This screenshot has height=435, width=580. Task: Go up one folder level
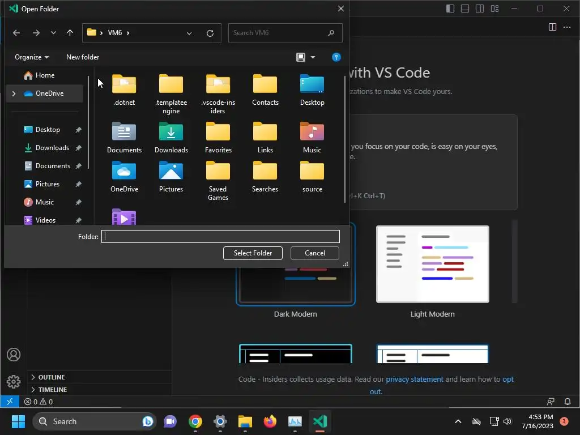(x=70, y=33)
